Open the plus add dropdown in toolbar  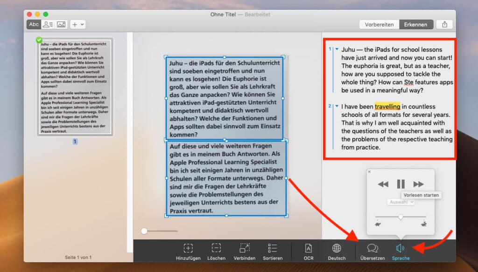click(78, 25)
